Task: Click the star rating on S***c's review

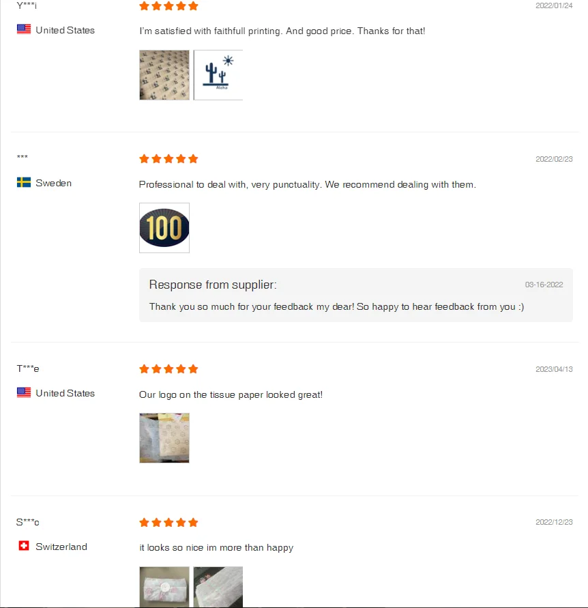Action: pyautogui.click(x=168, y=523)
